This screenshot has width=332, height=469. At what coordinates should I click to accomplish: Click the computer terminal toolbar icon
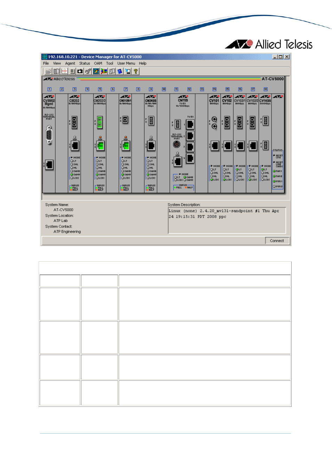[128, 71]
